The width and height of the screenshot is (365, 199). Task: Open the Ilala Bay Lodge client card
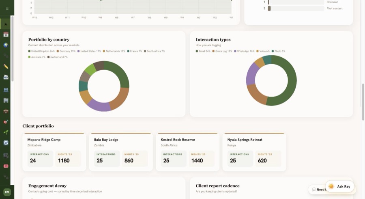(121, 152)
